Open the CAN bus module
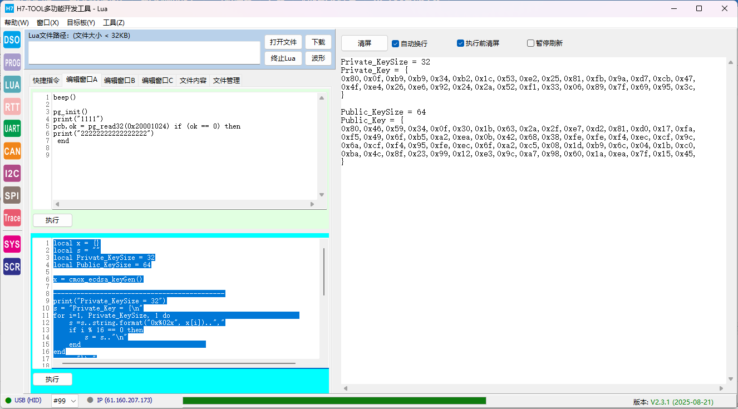The height and width of the screenshot is (409, 738). pyautogui.click(x=12, y=151)
